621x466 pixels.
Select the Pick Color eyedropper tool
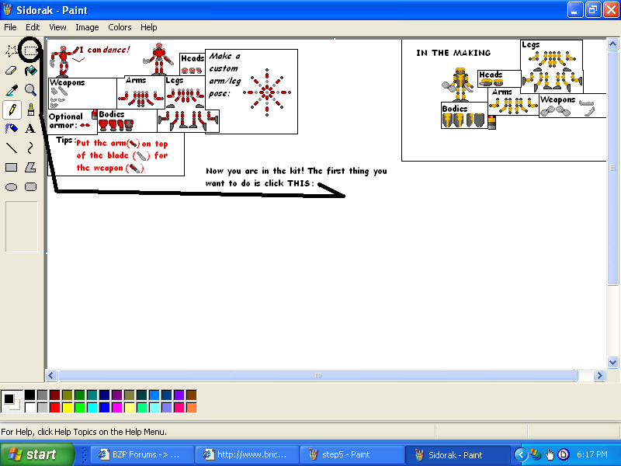pyautogui.click(x=12, y=90)
